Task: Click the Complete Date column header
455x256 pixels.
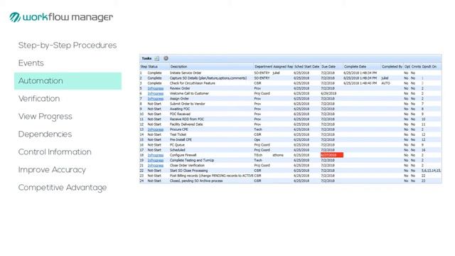Action: click(355, 67)
